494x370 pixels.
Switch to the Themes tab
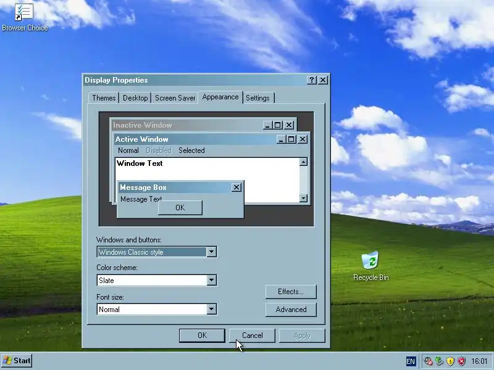tap(104, 98)
